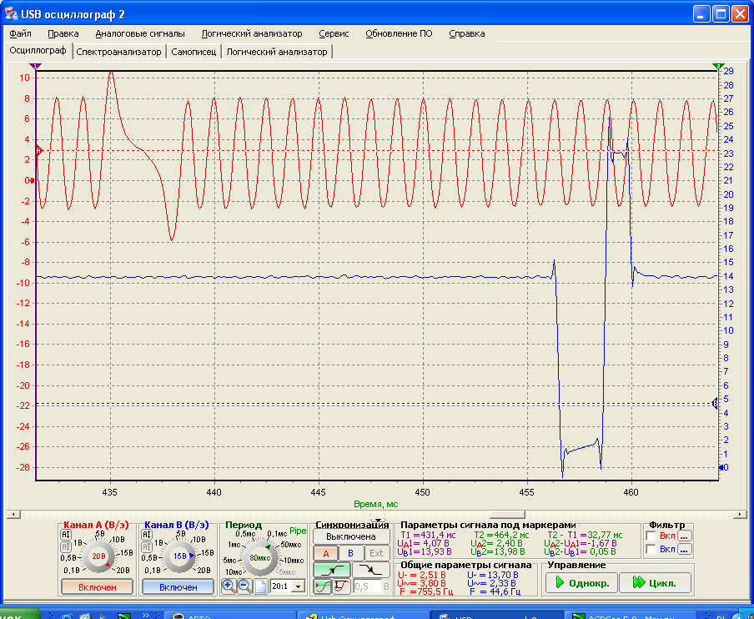This screenshot has height=619, width=754.
Task: Click Channel B upper A↕ coupling icon
Action: (x=147, y=535)
